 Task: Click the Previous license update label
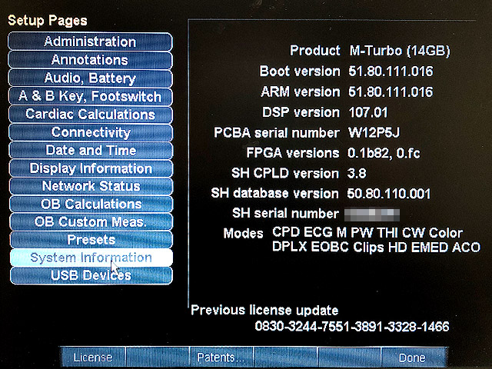[264, 311]
